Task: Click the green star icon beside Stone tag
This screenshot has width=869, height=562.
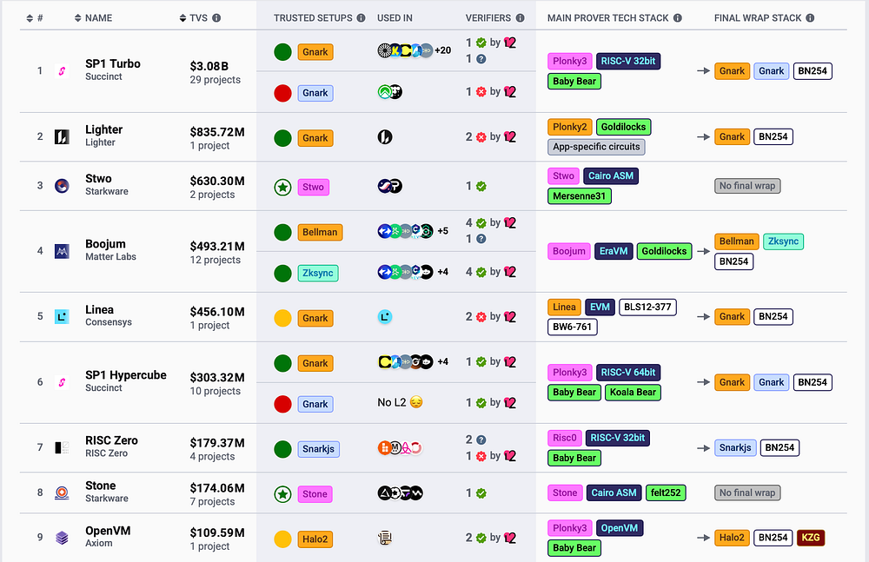Action: tap(282, 494)
